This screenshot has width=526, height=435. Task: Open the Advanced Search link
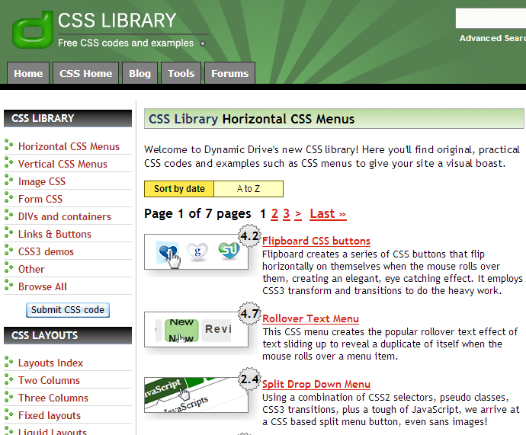click(x=492, y=38)
